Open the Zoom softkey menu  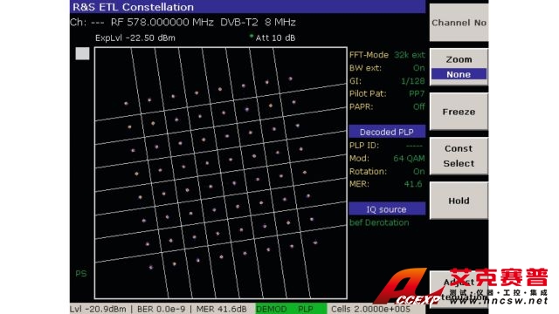[x=459, y=59]
